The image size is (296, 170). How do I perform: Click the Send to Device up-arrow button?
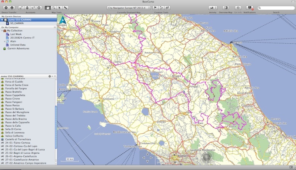pyautogui.click(x=6, y=8)
